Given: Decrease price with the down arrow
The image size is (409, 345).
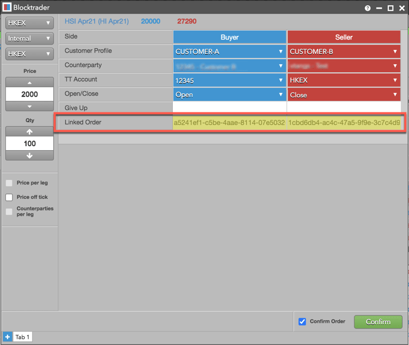Looking at the screenshot, I should click(30, 106).
